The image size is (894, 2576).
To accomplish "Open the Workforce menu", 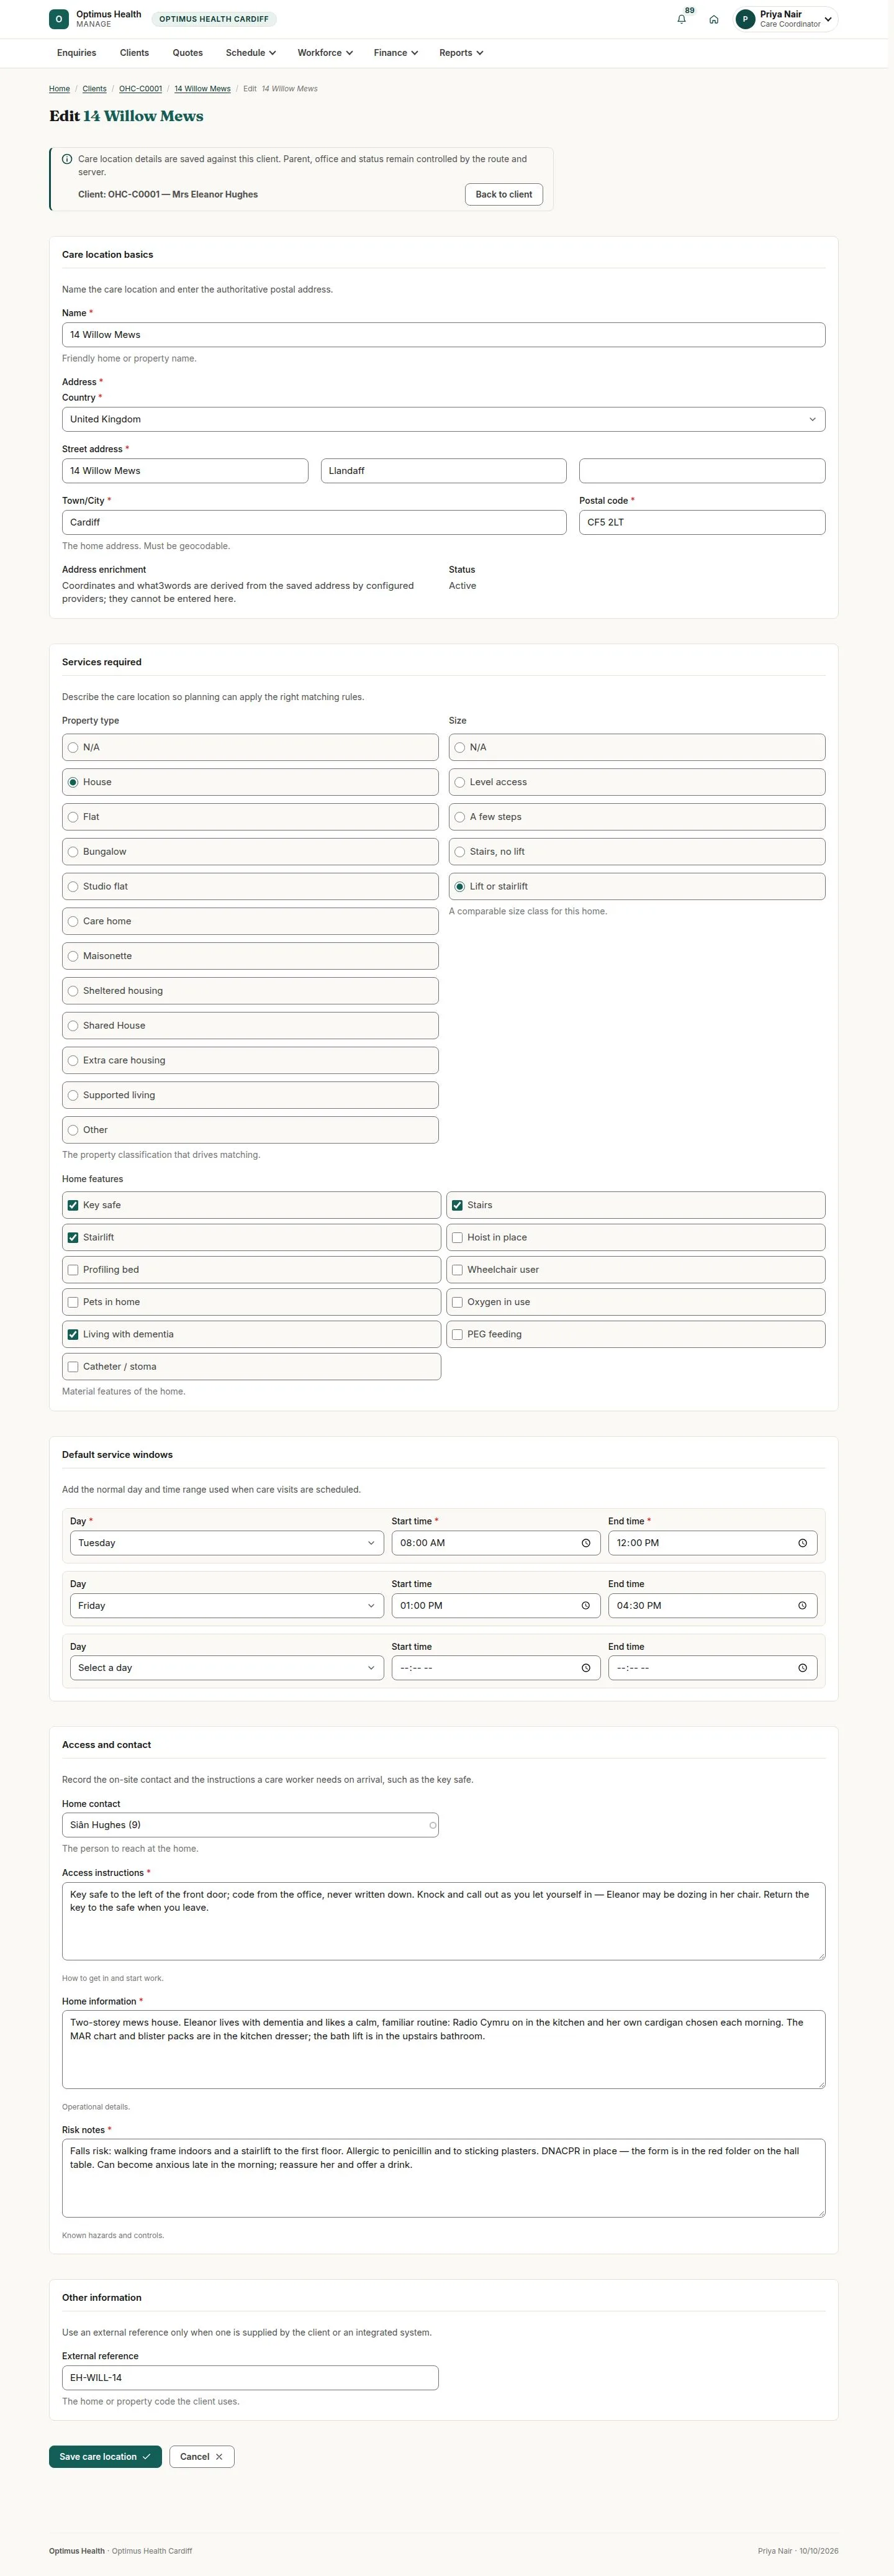I will [325, 53].
